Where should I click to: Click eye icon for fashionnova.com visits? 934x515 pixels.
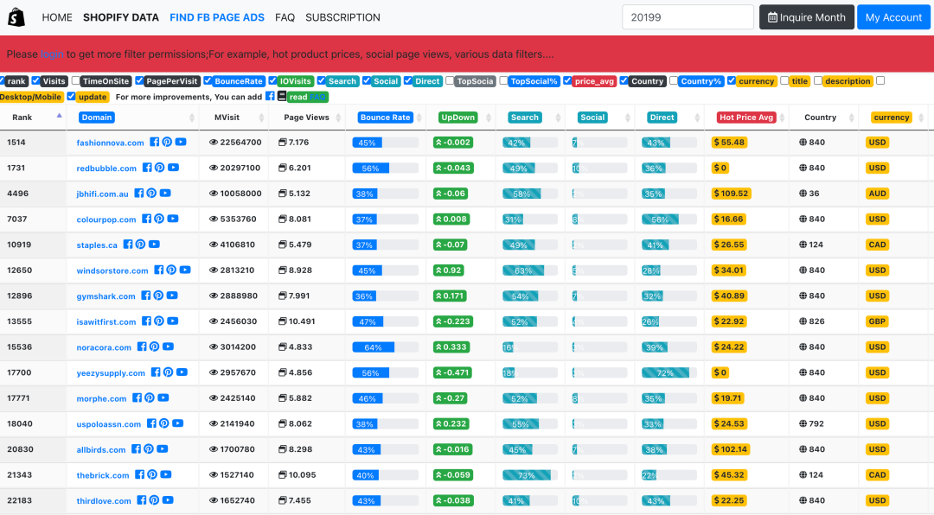point(214,143)
